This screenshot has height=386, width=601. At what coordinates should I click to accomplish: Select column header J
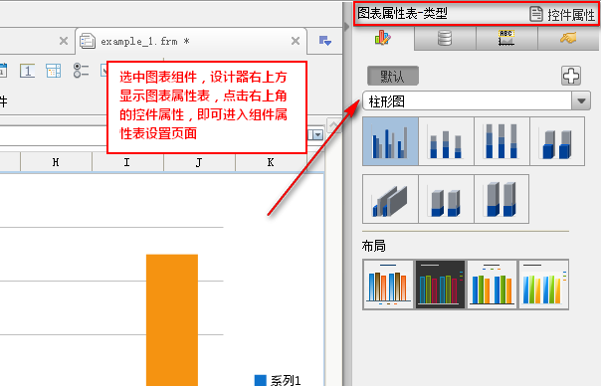point(199,162)
